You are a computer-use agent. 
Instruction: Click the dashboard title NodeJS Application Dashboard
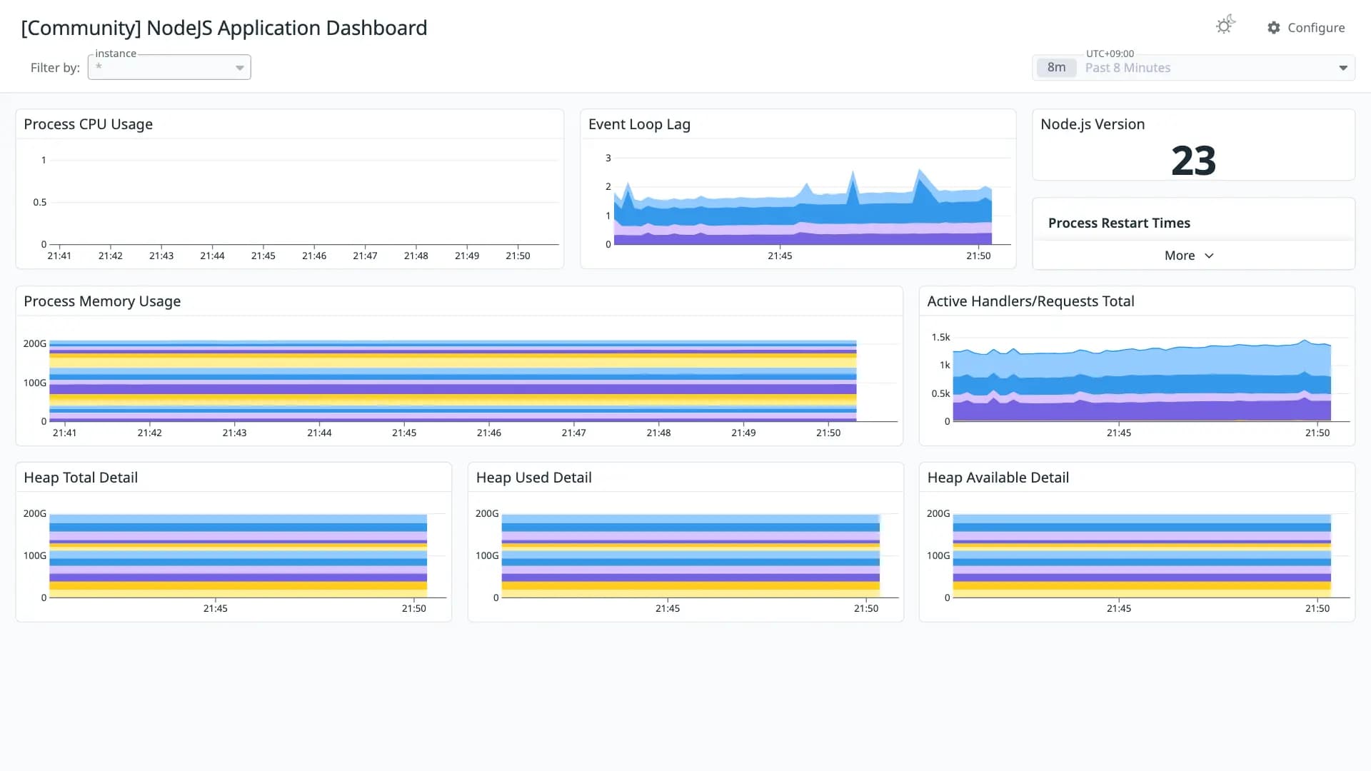coord(224,28)
